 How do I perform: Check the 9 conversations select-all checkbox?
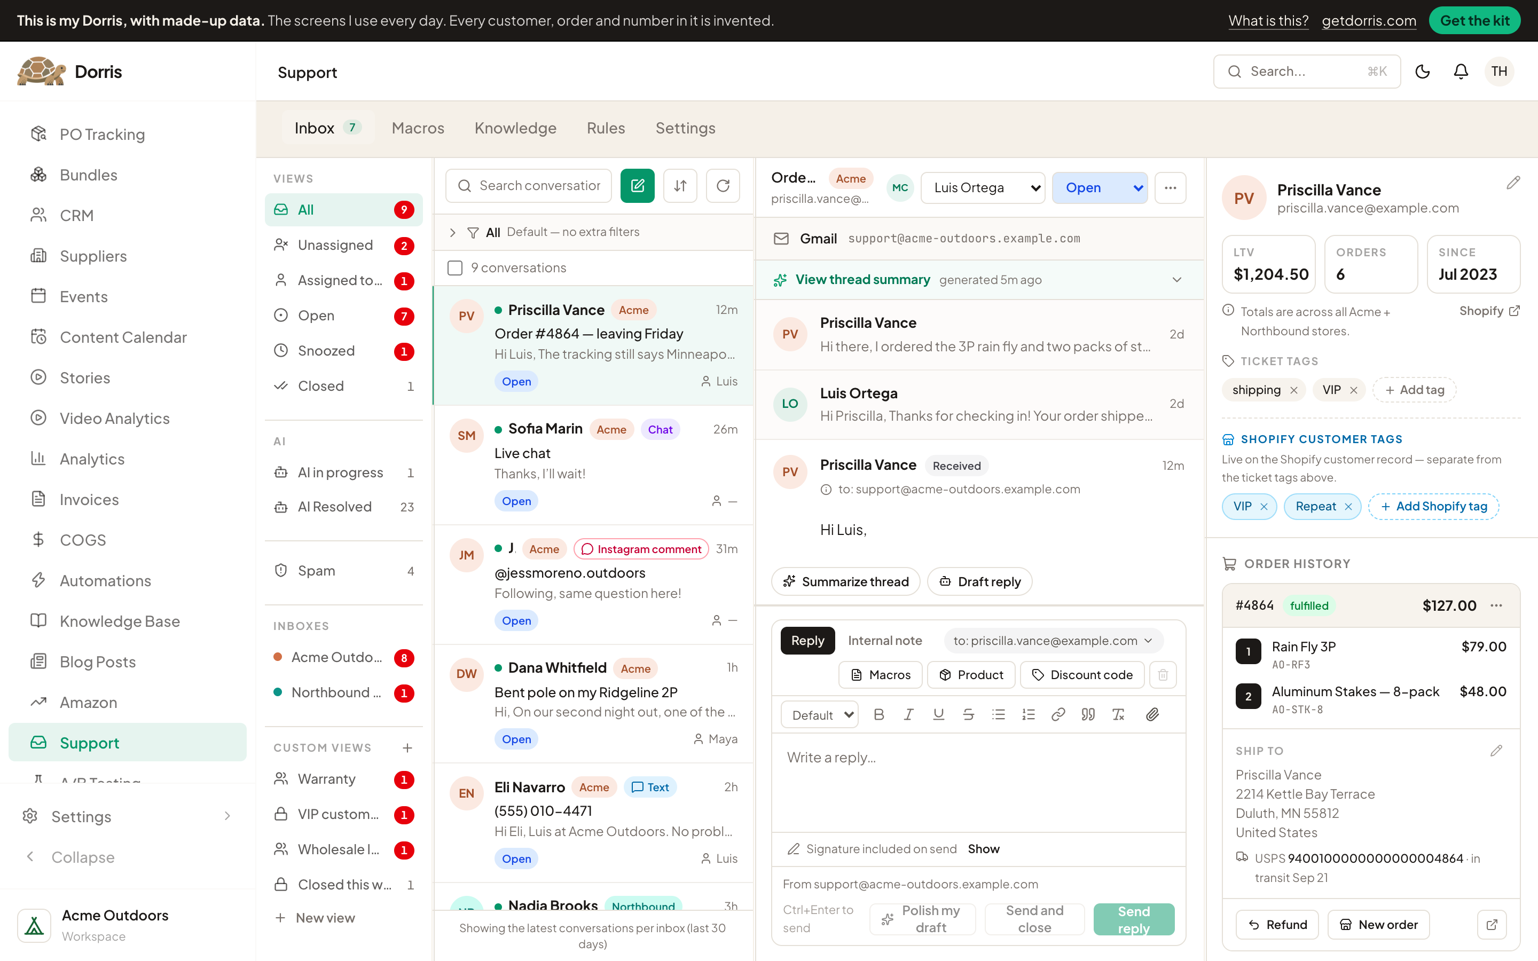[455, 267]
